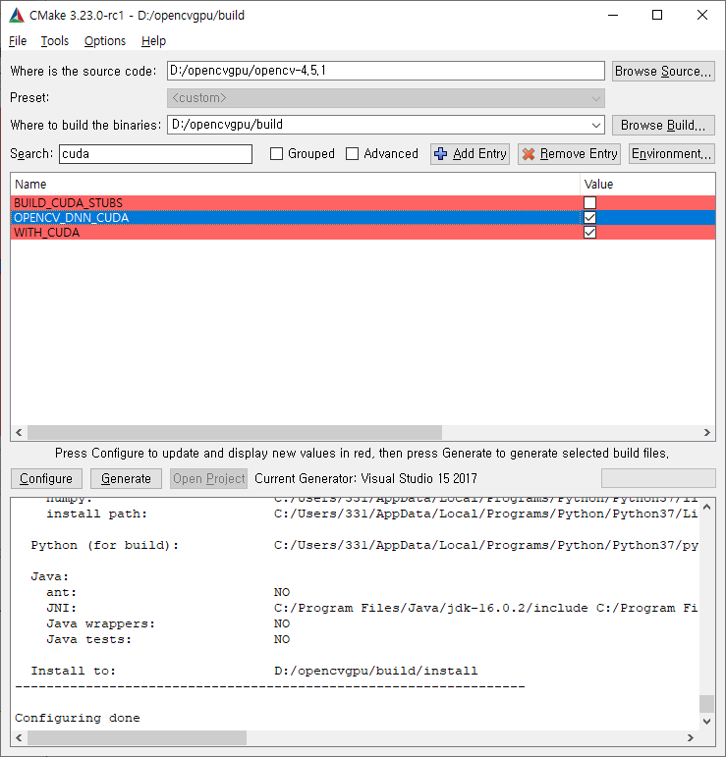Click cache list horizontal scrollbar thumb
The height and width of the screenshot is (757, 726).
[x=235, y=432]
